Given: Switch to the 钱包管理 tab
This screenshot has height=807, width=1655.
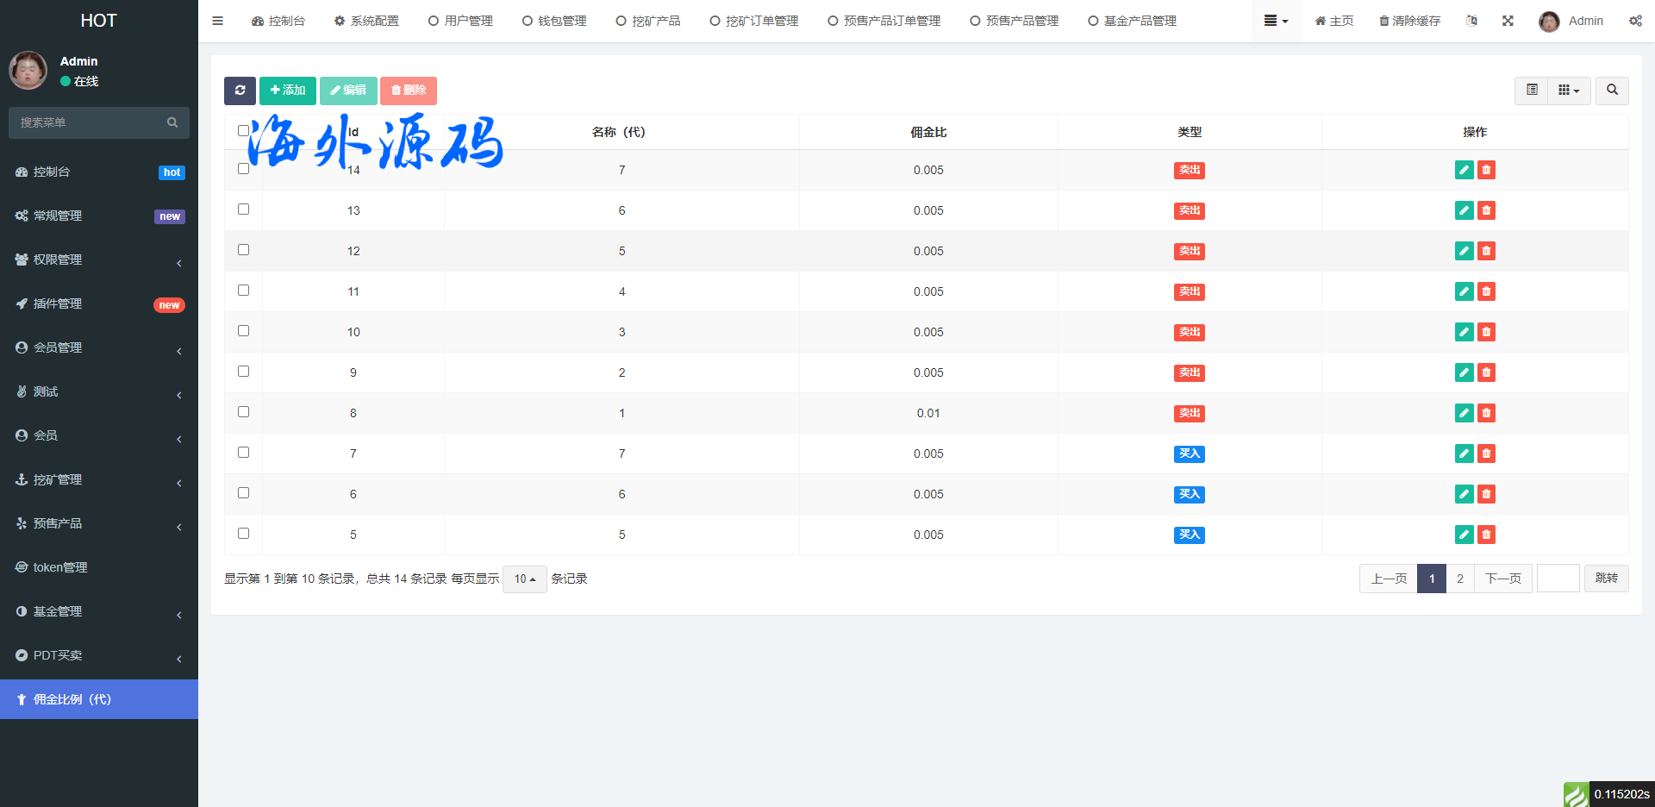Looking at the screenshot, I should [554, 21].
